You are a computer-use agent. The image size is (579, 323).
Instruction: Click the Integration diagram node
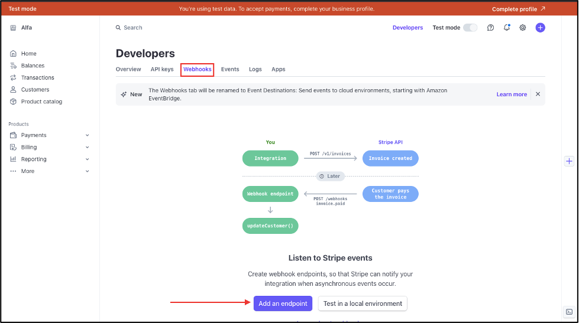pos(270,158)
